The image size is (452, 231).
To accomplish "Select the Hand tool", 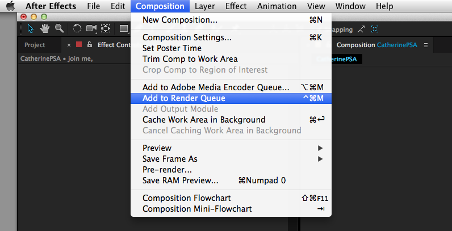I will point(44,28).
